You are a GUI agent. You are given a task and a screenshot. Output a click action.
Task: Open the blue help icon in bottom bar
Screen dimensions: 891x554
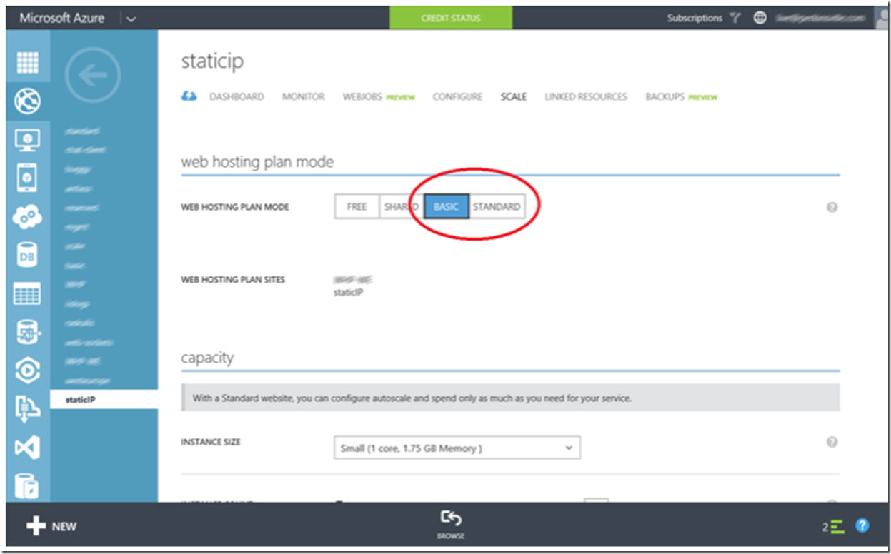coord(862,526)
